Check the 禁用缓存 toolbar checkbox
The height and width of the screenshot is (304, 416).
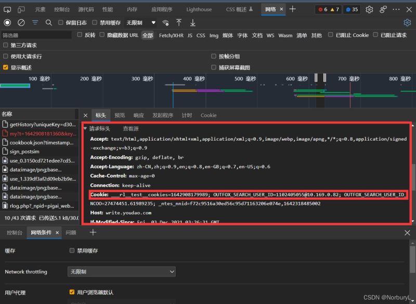coord(95,22)
